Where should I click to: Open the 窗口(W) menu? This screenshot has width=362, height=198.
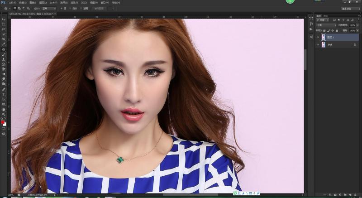(105, 3)
